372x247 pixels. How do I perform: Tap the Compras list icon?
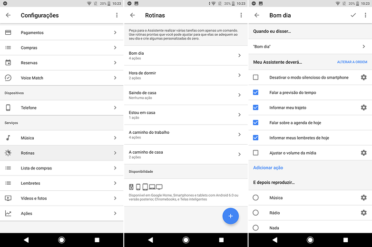coord(8,48)
